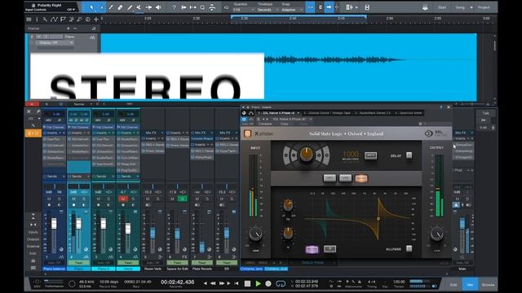The width and height of the screenshot is (522, 293).
Task: Click the orange allpass filter node on graph
Action: tap(378, 219)
